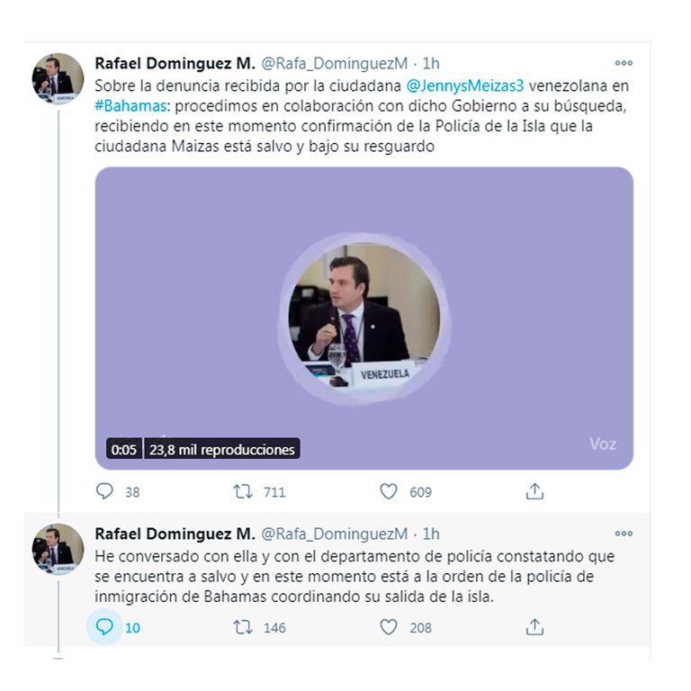Retweet the first tweet with 711 retweets
This screenshot has height=691, width=691.
(x=243, y=491)
